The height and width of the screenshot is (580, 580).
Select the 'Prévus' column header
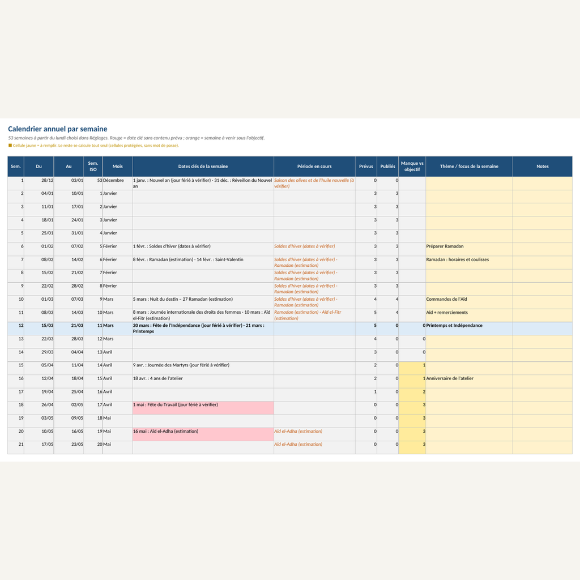(x=366, y=167)
